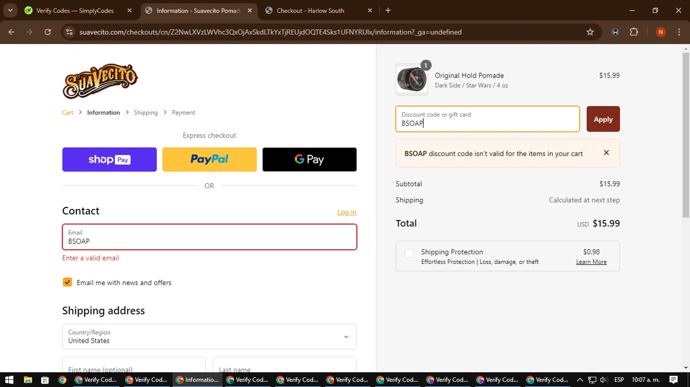The image size is (690, 387).
Task: Click the First name (optional) field
Action: pyautogui.click(x=134, y=365)
